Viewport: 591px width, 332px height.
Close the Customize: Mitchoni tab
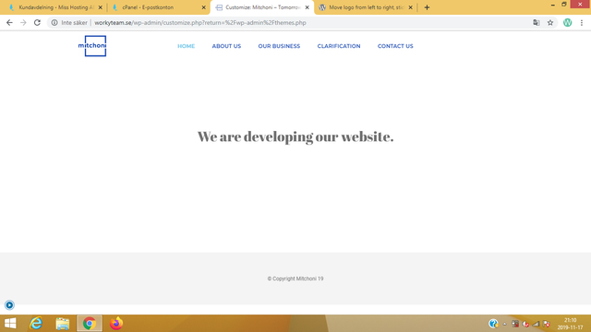point(307,7)
